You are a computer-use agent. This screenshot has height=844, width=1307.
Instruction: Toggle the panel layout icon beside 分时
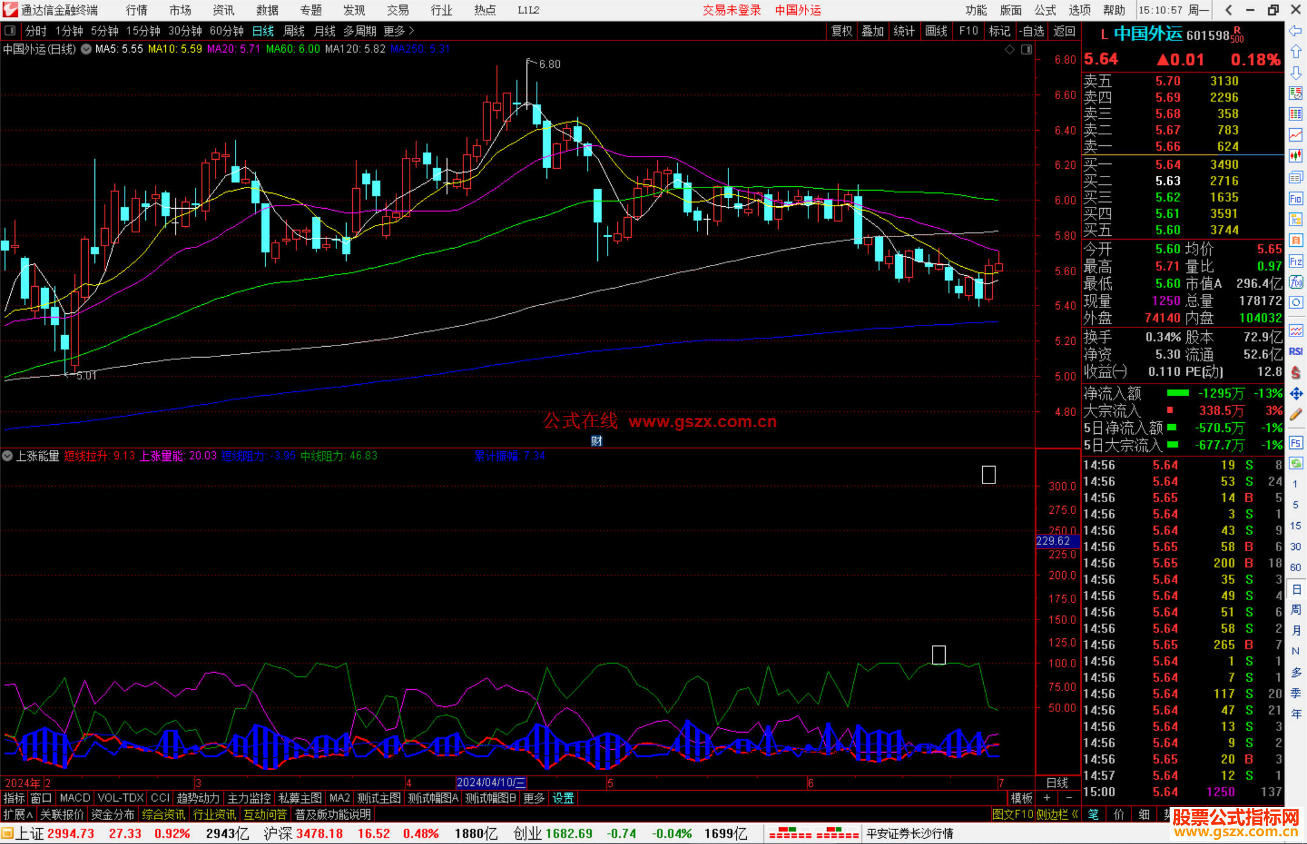(10, 31)
